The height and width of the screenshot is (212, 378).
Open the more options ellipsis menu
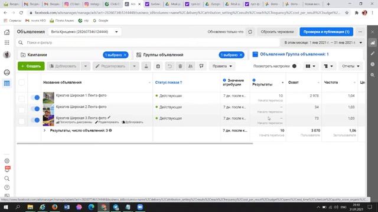coord(360,32)
